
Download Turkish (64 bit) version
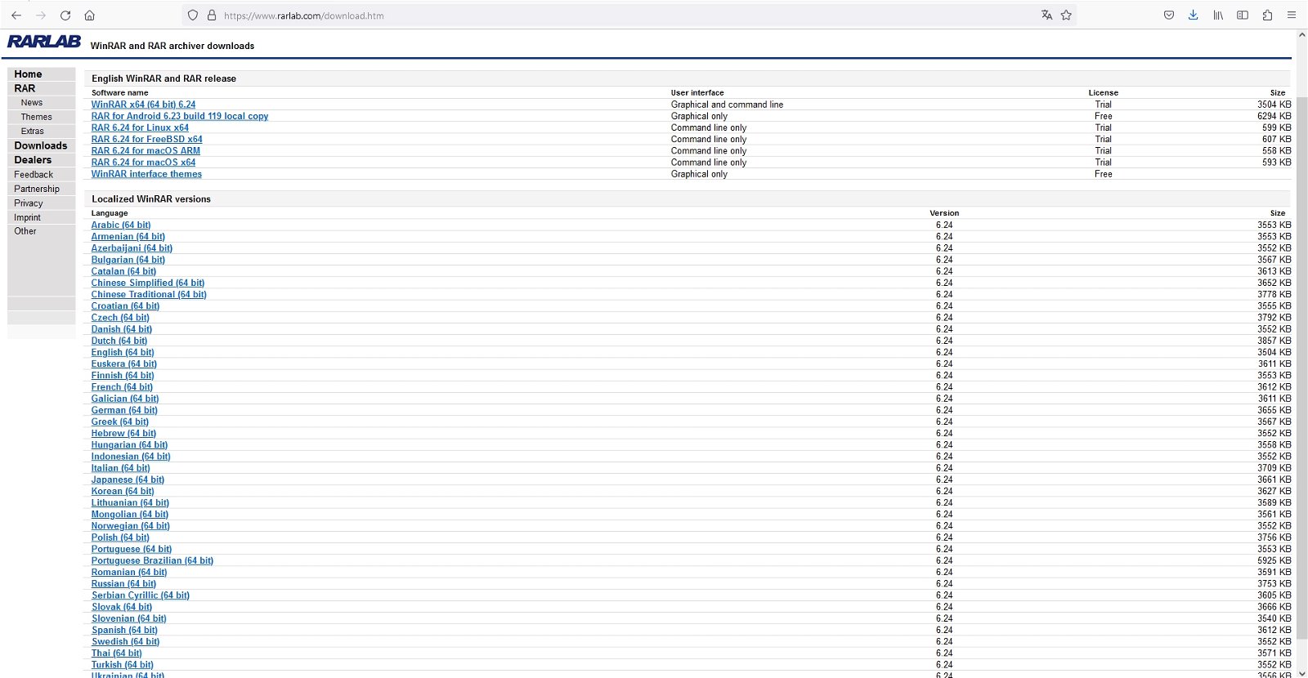(x=123, y=665)
